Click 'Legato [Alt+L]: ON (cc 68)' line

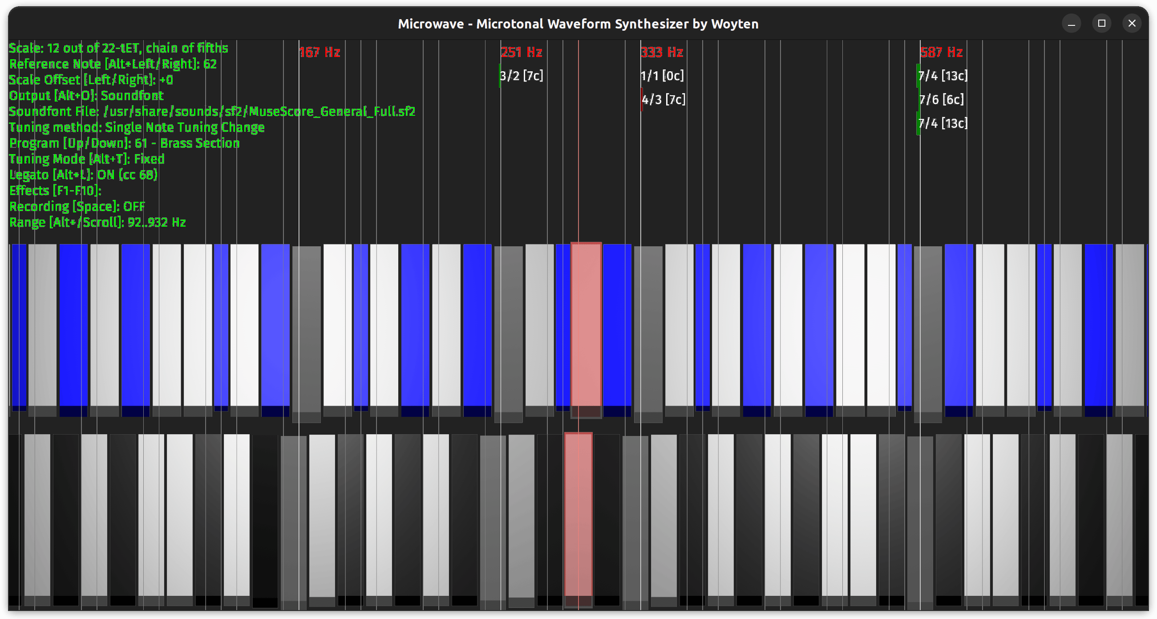tap(84, 175)
